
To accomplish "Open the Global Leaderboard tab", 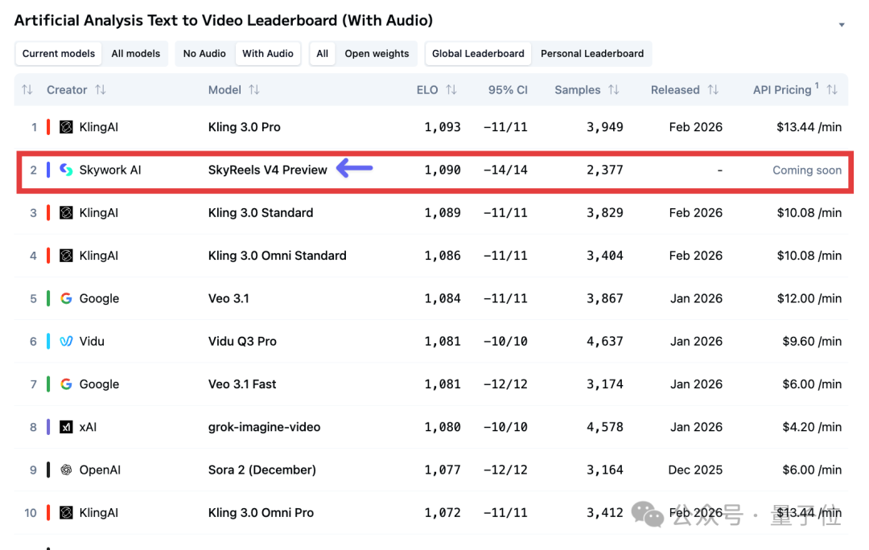I will coord(478,54).
